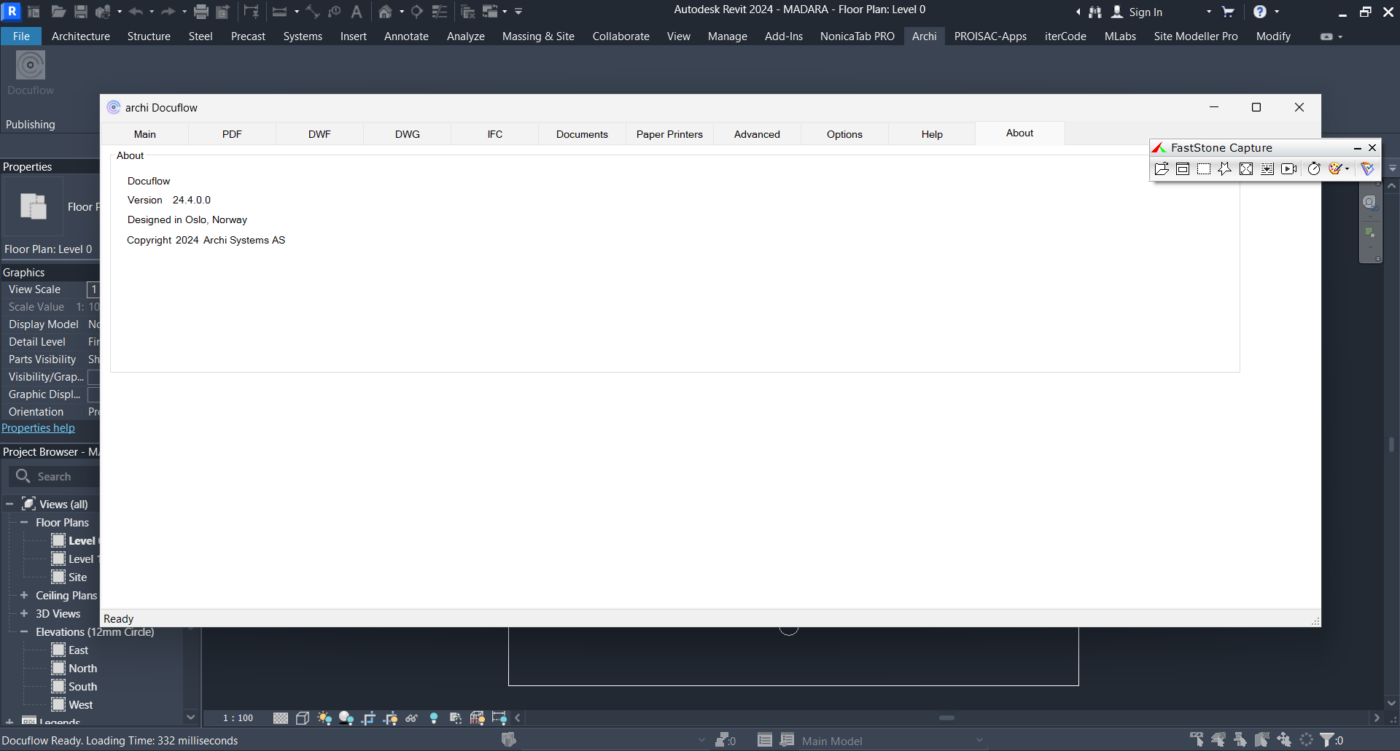Click FastStone Settings icon
The image size is (1400, 751).
[x=1367, y=169]
